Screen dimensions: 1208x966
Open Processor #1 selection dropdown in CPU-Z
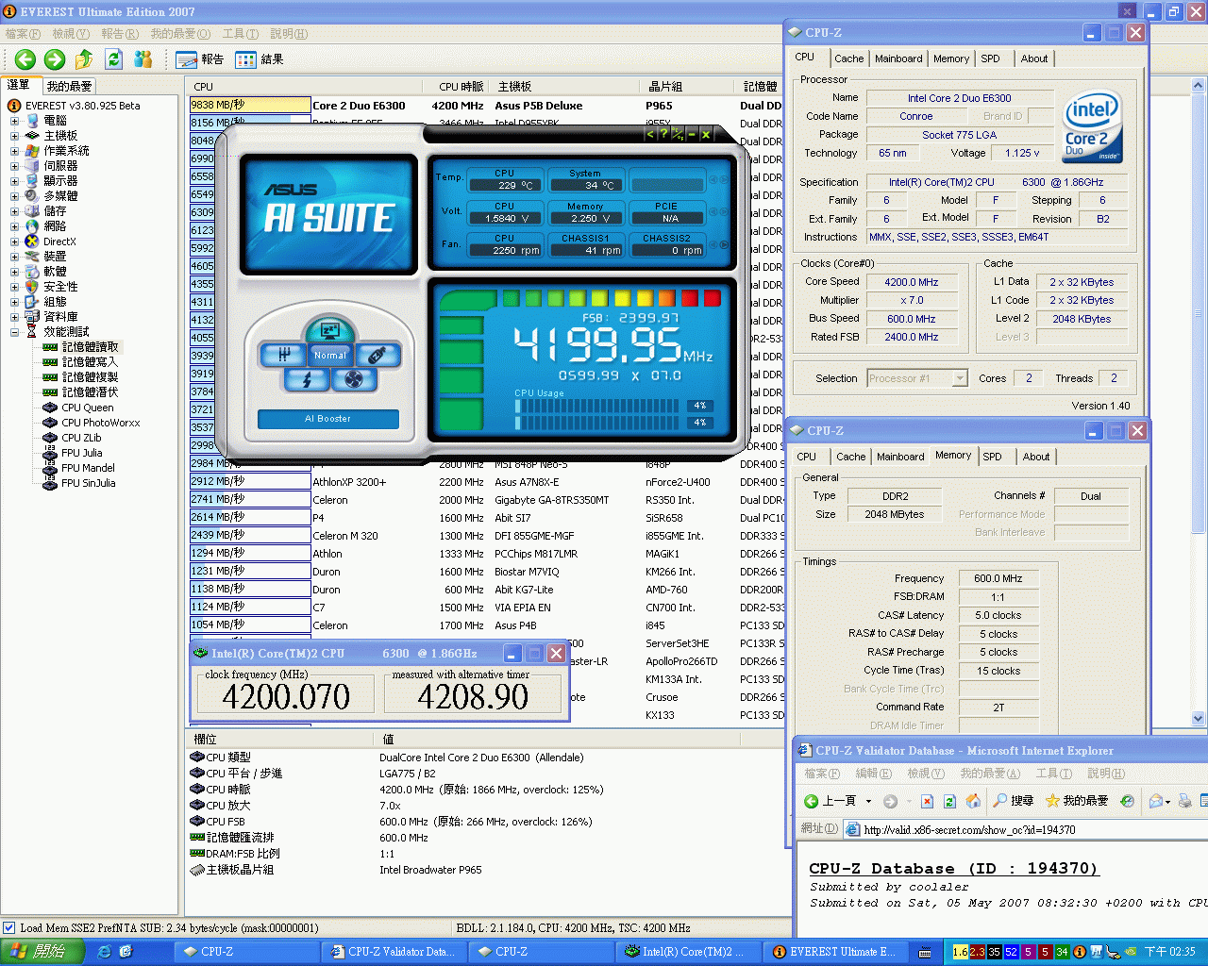point(960,378)
